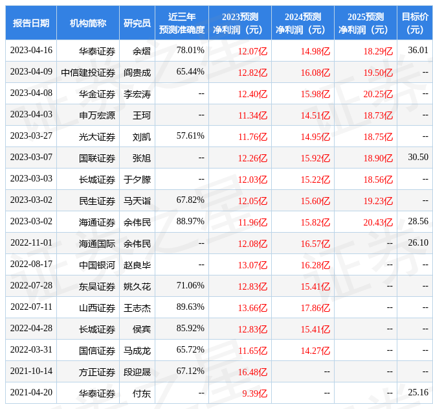The height and width of the screenshot is (409, 433).
Task: Click accuracy value 71.06%
Action: click(x=190, y=285)
